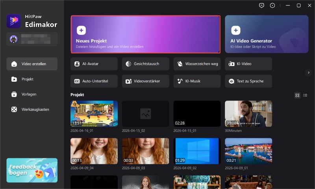Click the Projekt section heading
This screenshot has width=315, height=189.
pyautogui.click(x=77, y=95)
